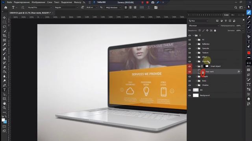Align text right
This screenshot has width=252, height=141.
coord(135,7)
